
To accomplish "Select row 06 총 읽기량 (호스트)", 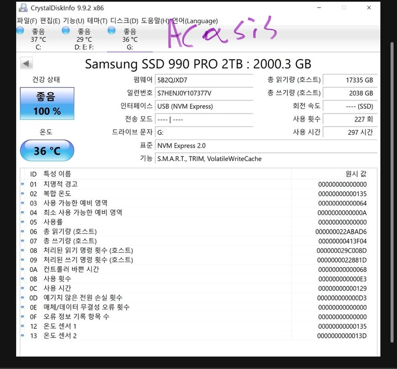I will (194, 232).
